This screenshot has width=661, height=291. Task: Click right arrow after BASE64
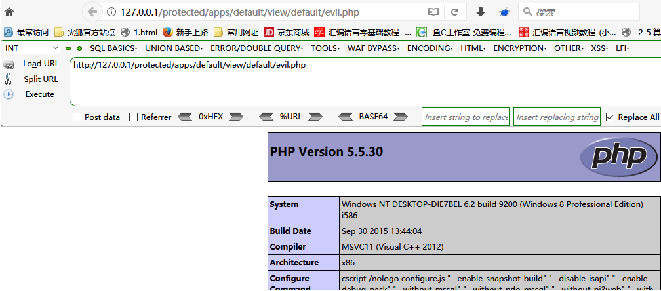pos(401,117)
